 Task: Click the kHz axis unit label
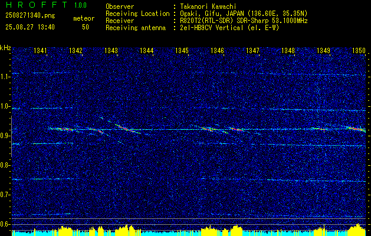click(5, 48)
